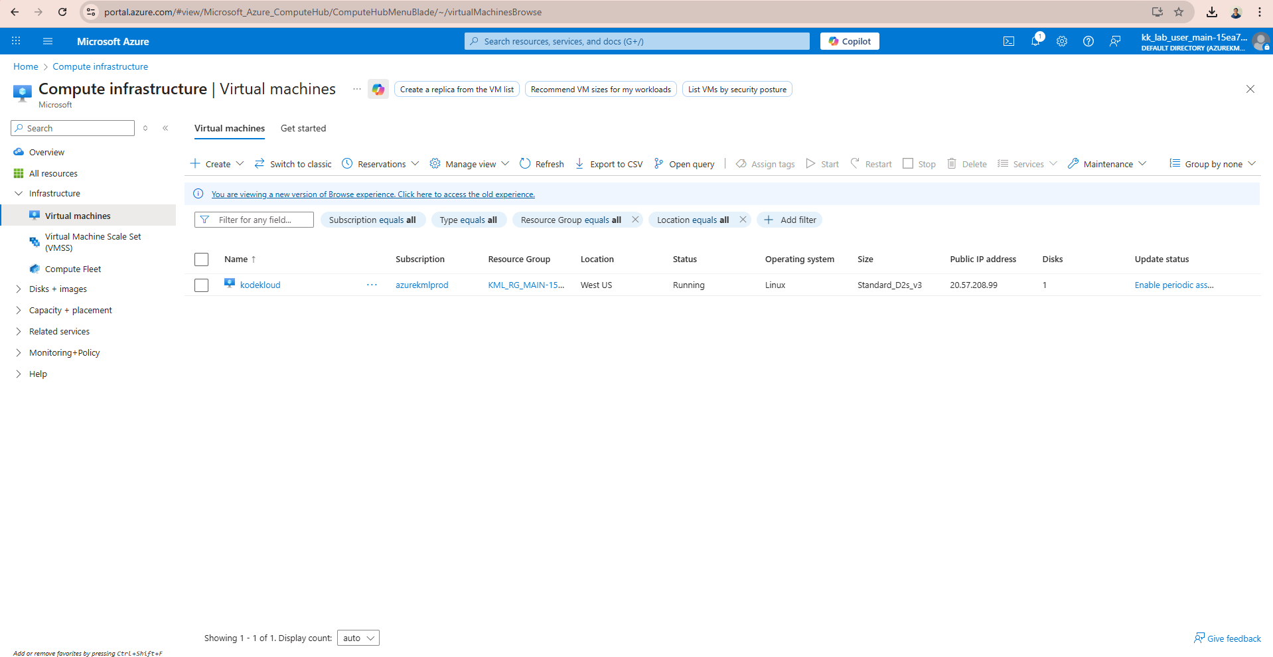
Task: Open the more options ellipsis beside the title
Action: pos(357,89)
